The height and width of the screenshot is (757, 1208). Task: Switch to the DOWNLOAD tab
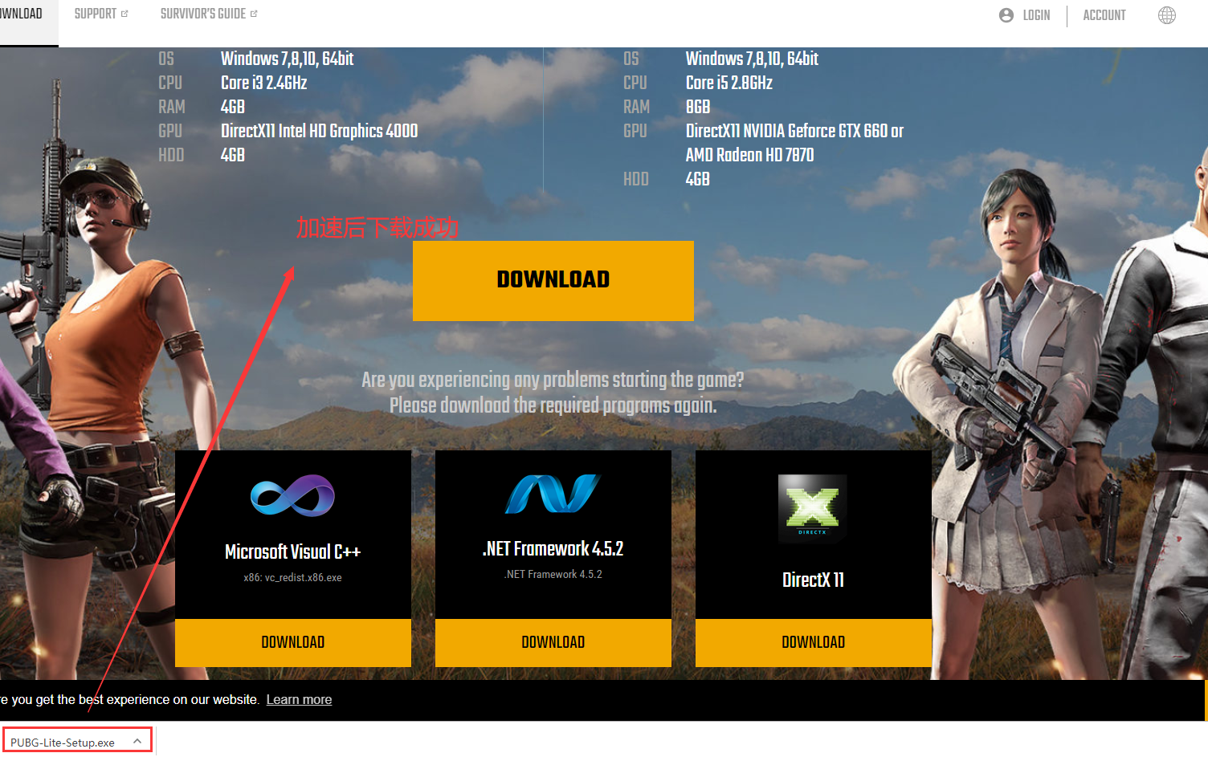point(20,13)
